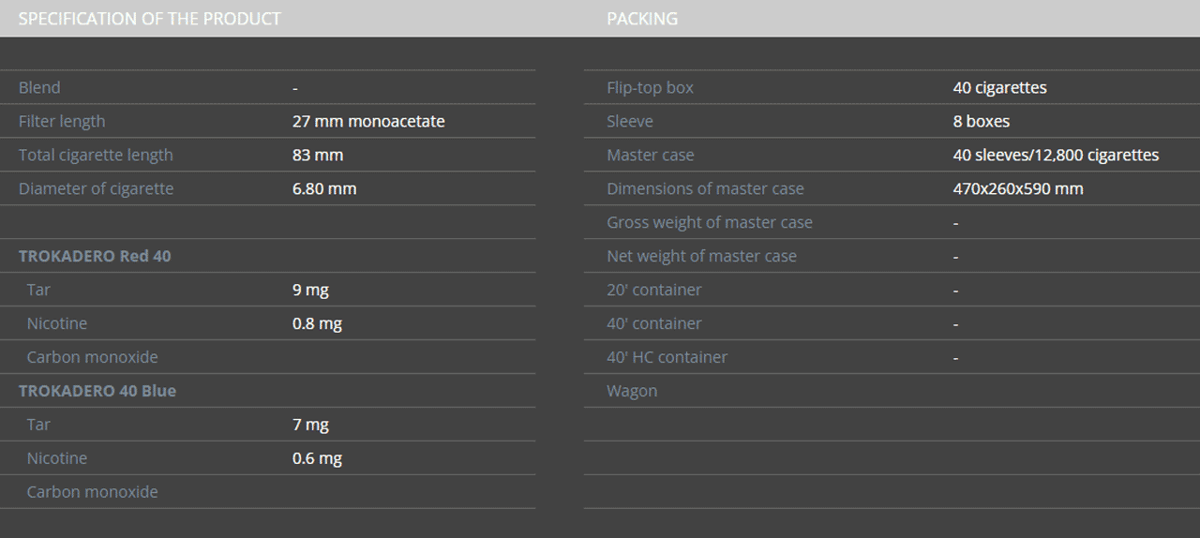The height and width of the screenshot is (538, 1200).
Task: Click the 8 boxes sleeve value
Action: (x=982, y=122)
